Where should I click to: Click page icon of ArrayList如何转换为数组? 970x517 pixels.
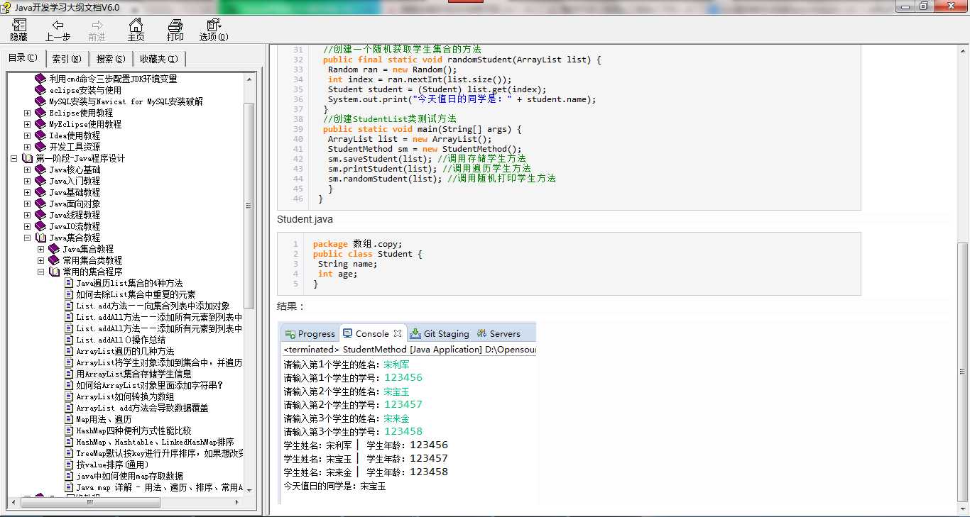pos(69,396)
